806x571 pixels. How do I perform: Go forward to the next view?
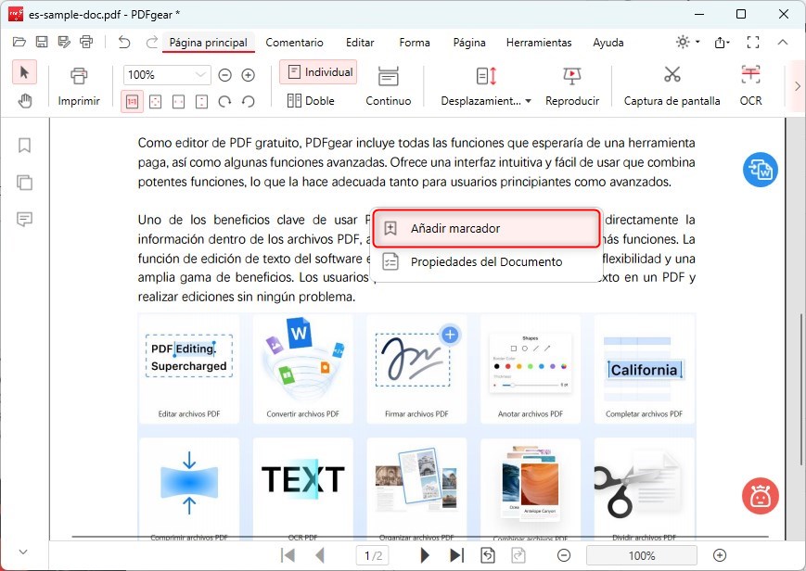(x=518, y=555)
